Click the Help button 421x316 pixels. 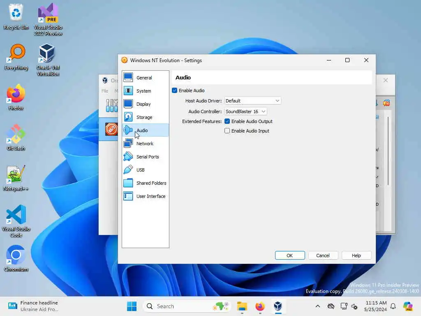tap(356, 256)
